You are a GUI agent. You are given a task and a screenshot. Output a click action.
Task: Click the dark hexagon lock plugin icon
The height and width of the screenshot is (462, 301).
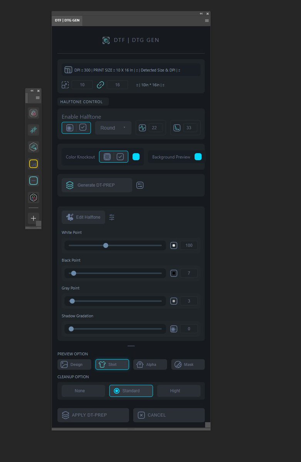point(34,198)
